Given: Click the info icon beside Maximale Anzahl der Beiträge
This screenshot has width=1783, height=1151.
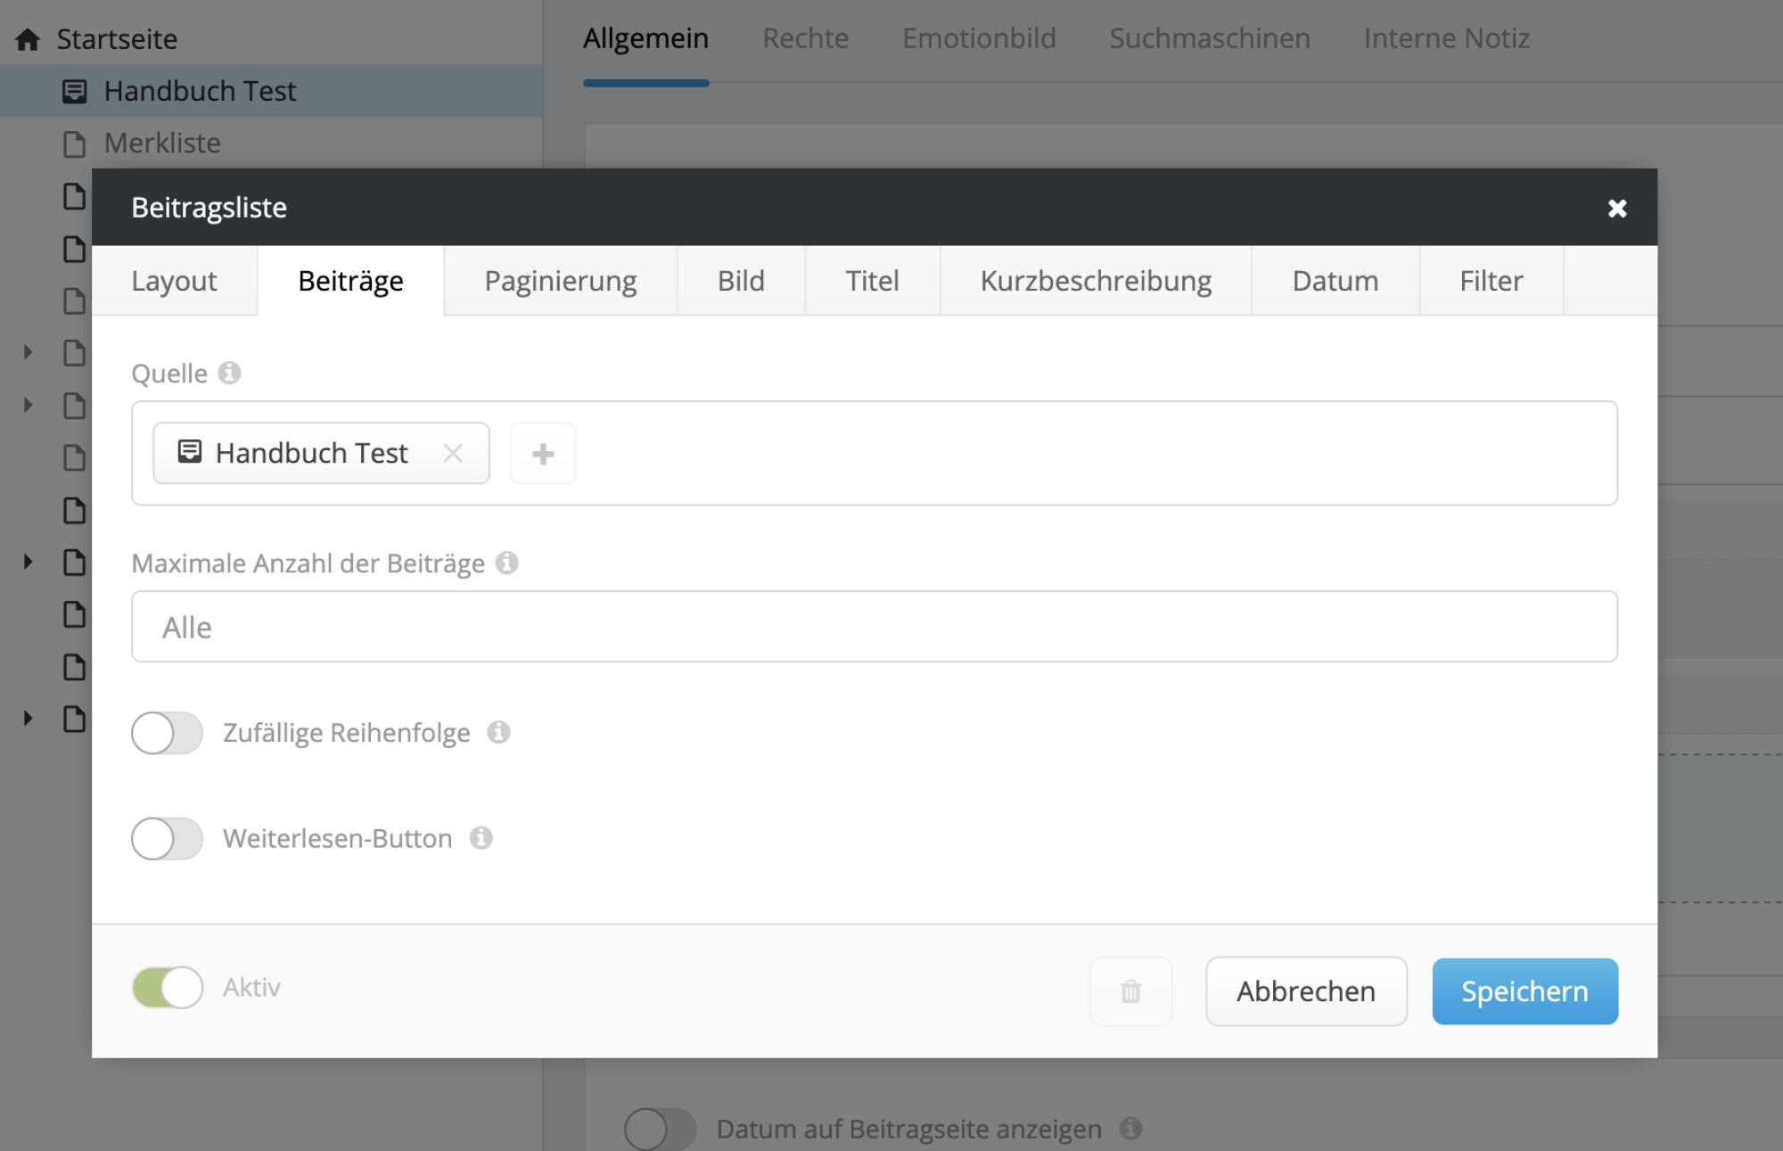Looking at the screenshot, I should click(508, 563).
